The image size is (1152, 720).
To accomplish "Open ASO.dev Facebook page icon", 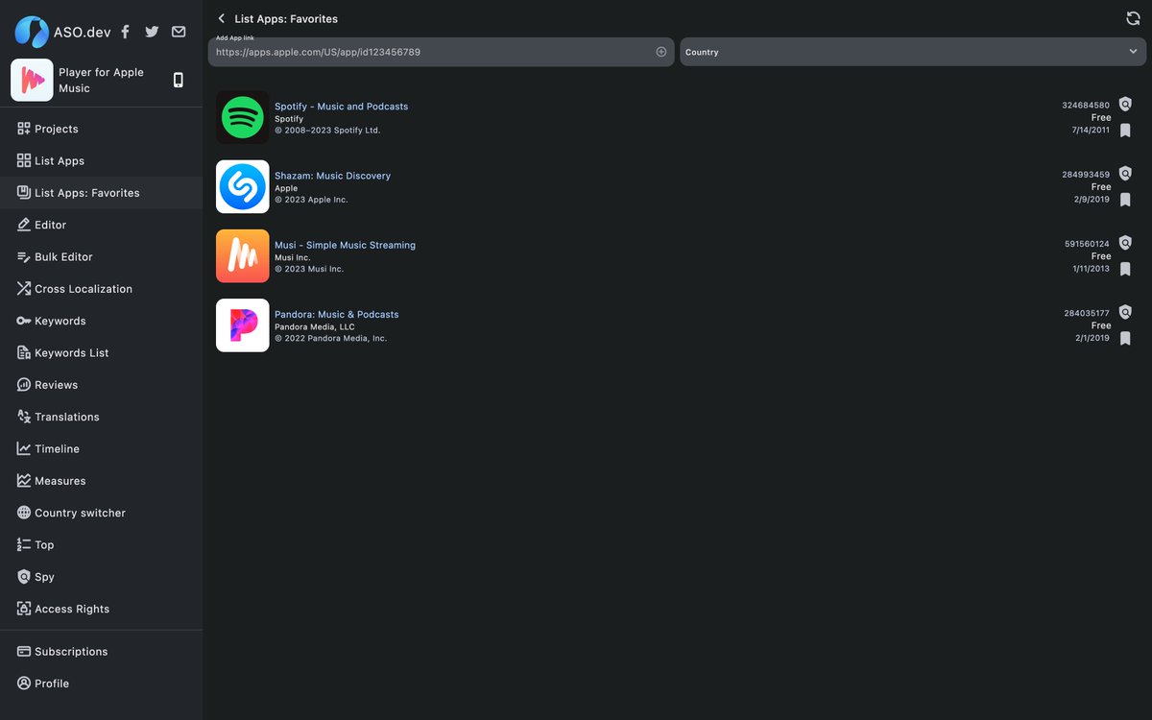I will coord(125,32).
